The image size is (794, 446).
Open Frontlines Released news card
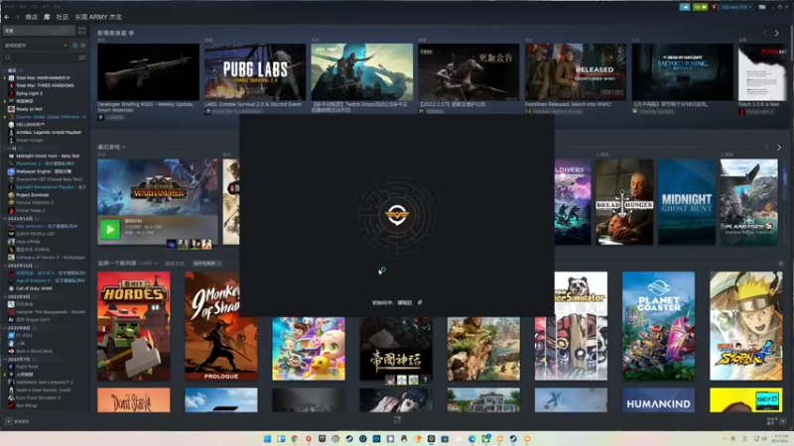(x=576, y=71)
